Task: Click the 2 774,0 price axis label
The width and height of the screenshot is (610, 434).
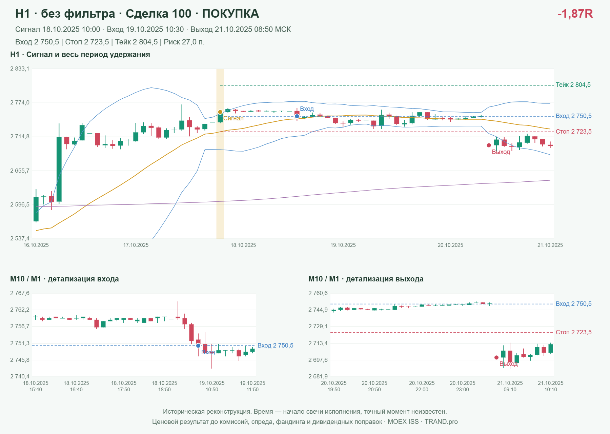Action: [20, 103]
